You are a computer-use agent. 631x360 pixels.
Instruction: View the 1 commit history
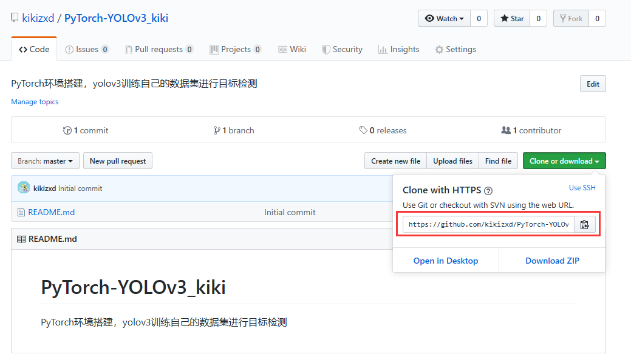click(x=86, y=130)
